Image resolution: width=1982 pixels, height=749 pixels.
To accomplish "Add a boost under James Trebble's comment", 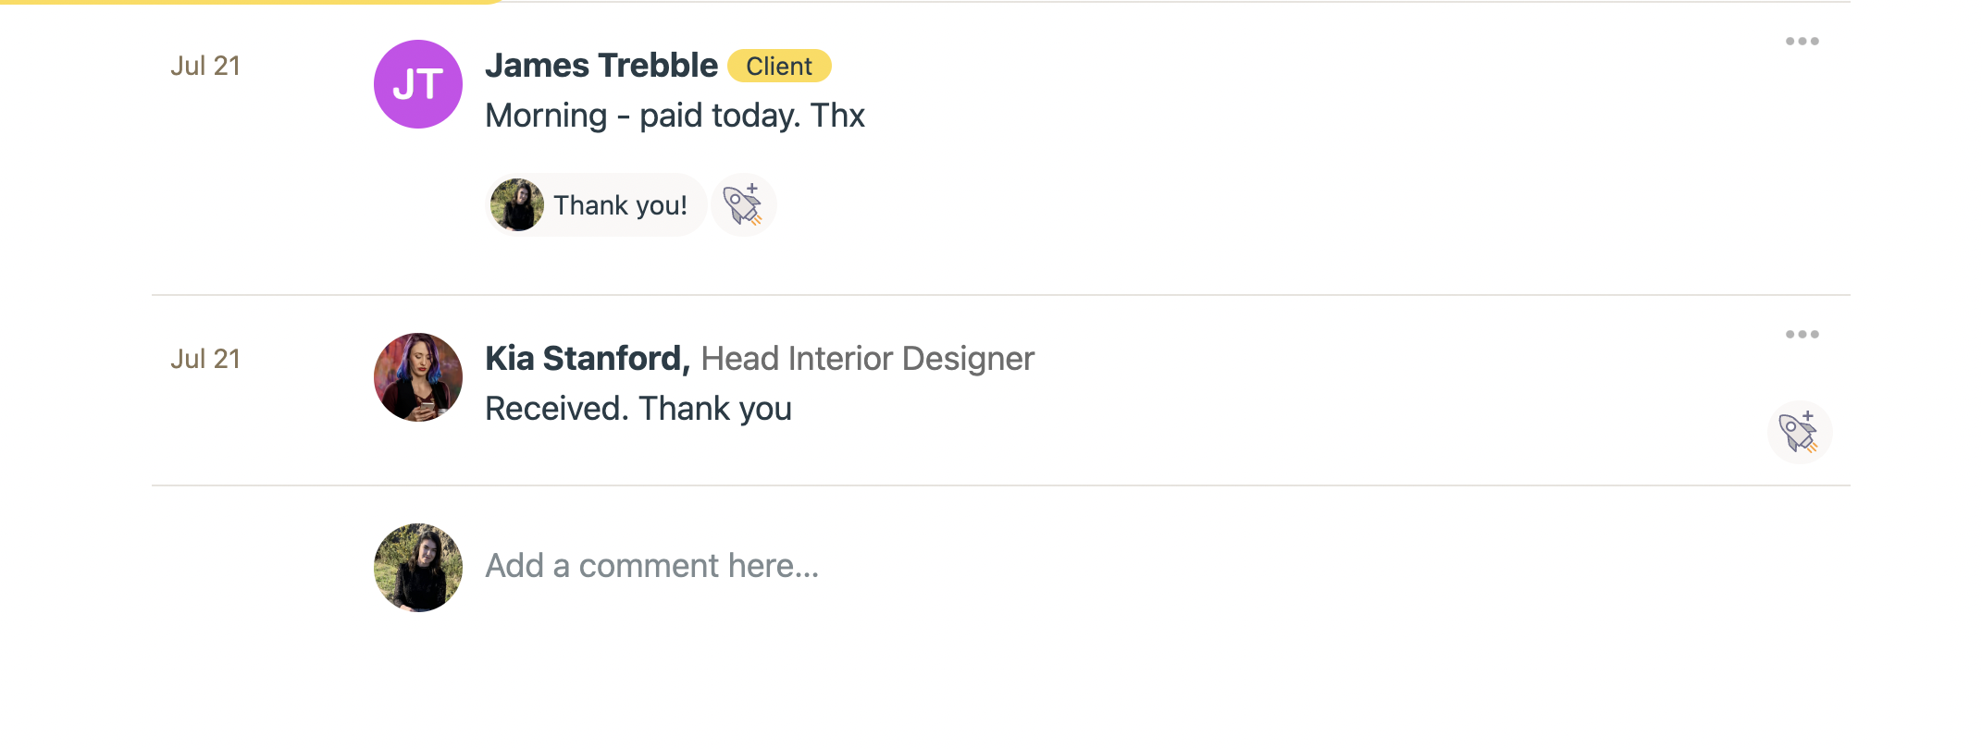I will click(743, 204).
